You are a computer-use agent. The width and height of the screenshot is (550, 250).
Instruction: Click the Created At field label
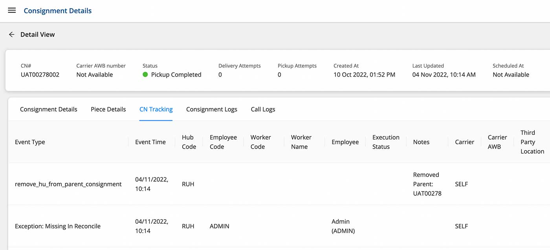(346, 66)
